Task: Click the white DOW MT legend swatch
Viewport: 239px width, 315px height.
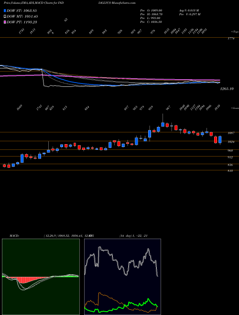Action: pos(5,17)
